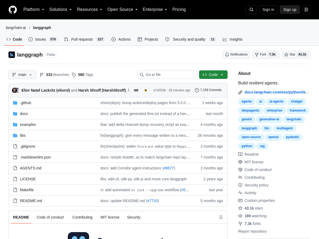Open the LICENSE file
Image resolution: width=319 pixels, height=239 pixels.
pyautogui.click(x=28, y=179)
